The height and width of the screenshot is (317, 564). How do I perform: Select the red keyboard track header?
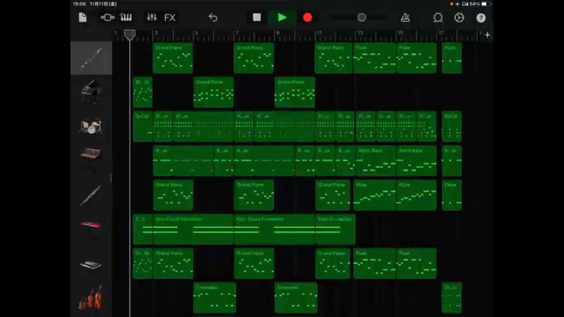[x=92, y=229]
